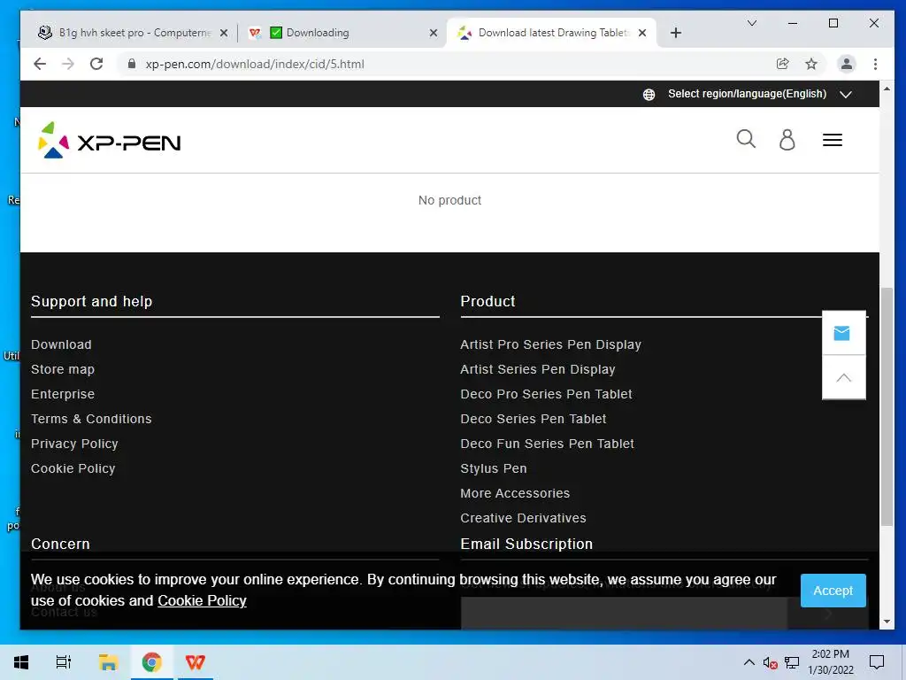Click the XP-PEN logo
906x680 pixels.
click(x=109, y=140)
